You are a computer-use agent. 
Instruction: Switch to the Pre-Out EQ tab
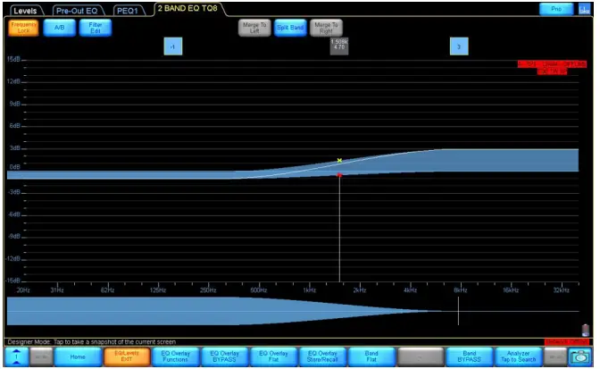click(77, 11)
